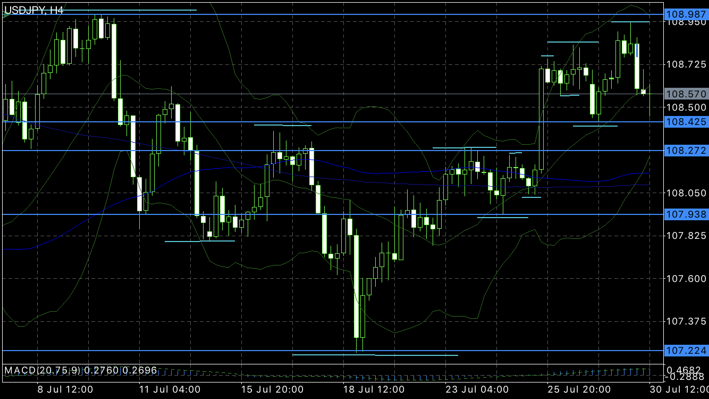Select the 108.425 horizontal line price label

pos(686,122)
